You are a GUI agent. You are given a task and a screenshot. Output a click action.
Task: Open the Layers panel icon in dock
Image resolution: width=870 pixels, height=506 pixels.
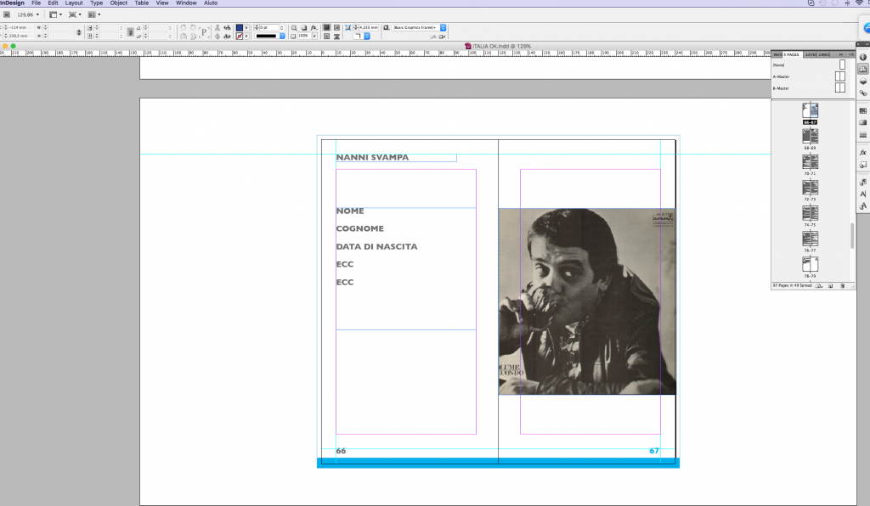click(863, 82)
